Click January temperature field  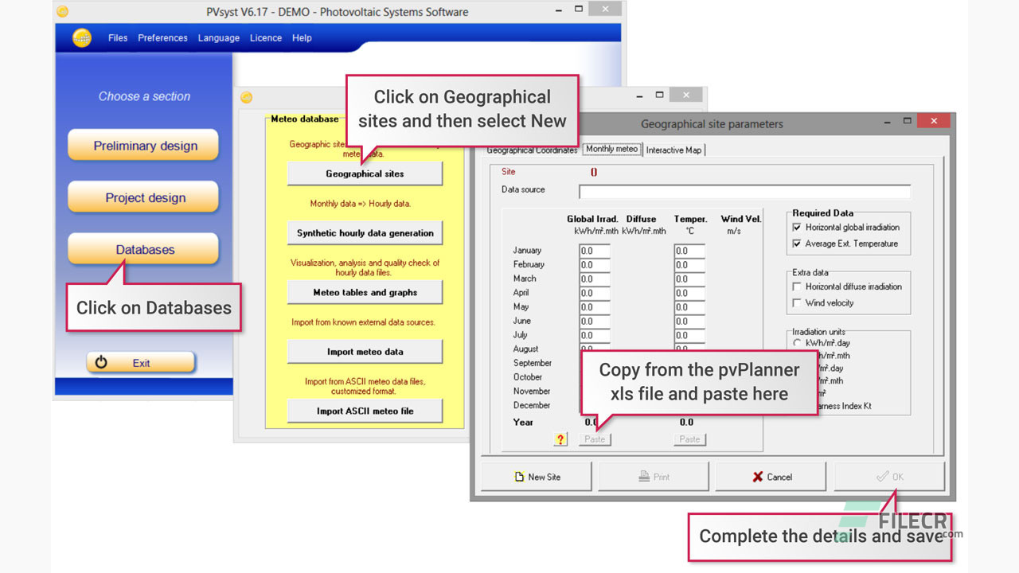click(689, 251)
